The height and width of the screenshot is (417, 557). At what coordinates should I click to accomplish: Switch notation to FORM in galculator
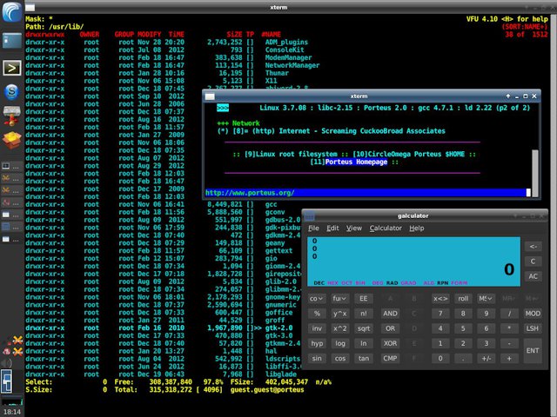pos(459,283)
